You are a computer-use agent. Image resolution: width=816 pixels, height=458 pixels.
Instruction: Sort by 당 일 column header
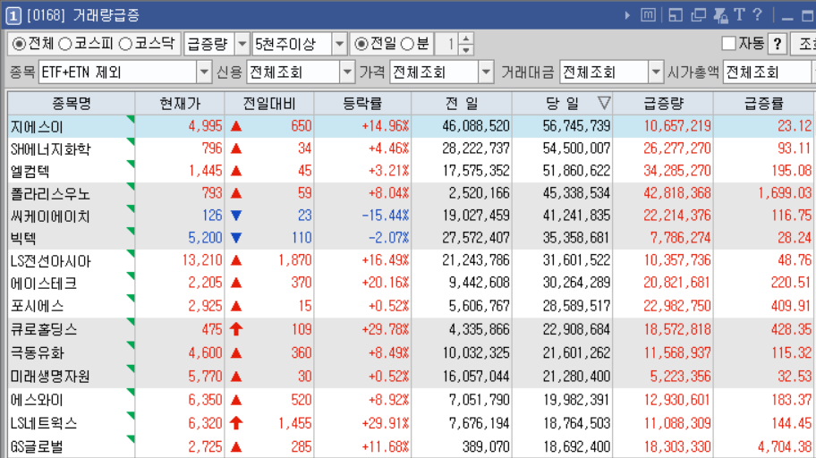[562, 103]
